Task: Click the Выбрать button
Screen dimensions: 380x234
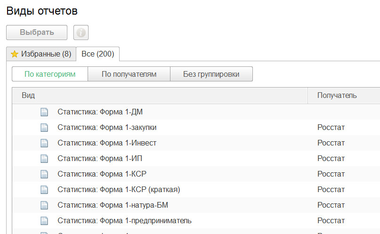Action: [37, 32]
